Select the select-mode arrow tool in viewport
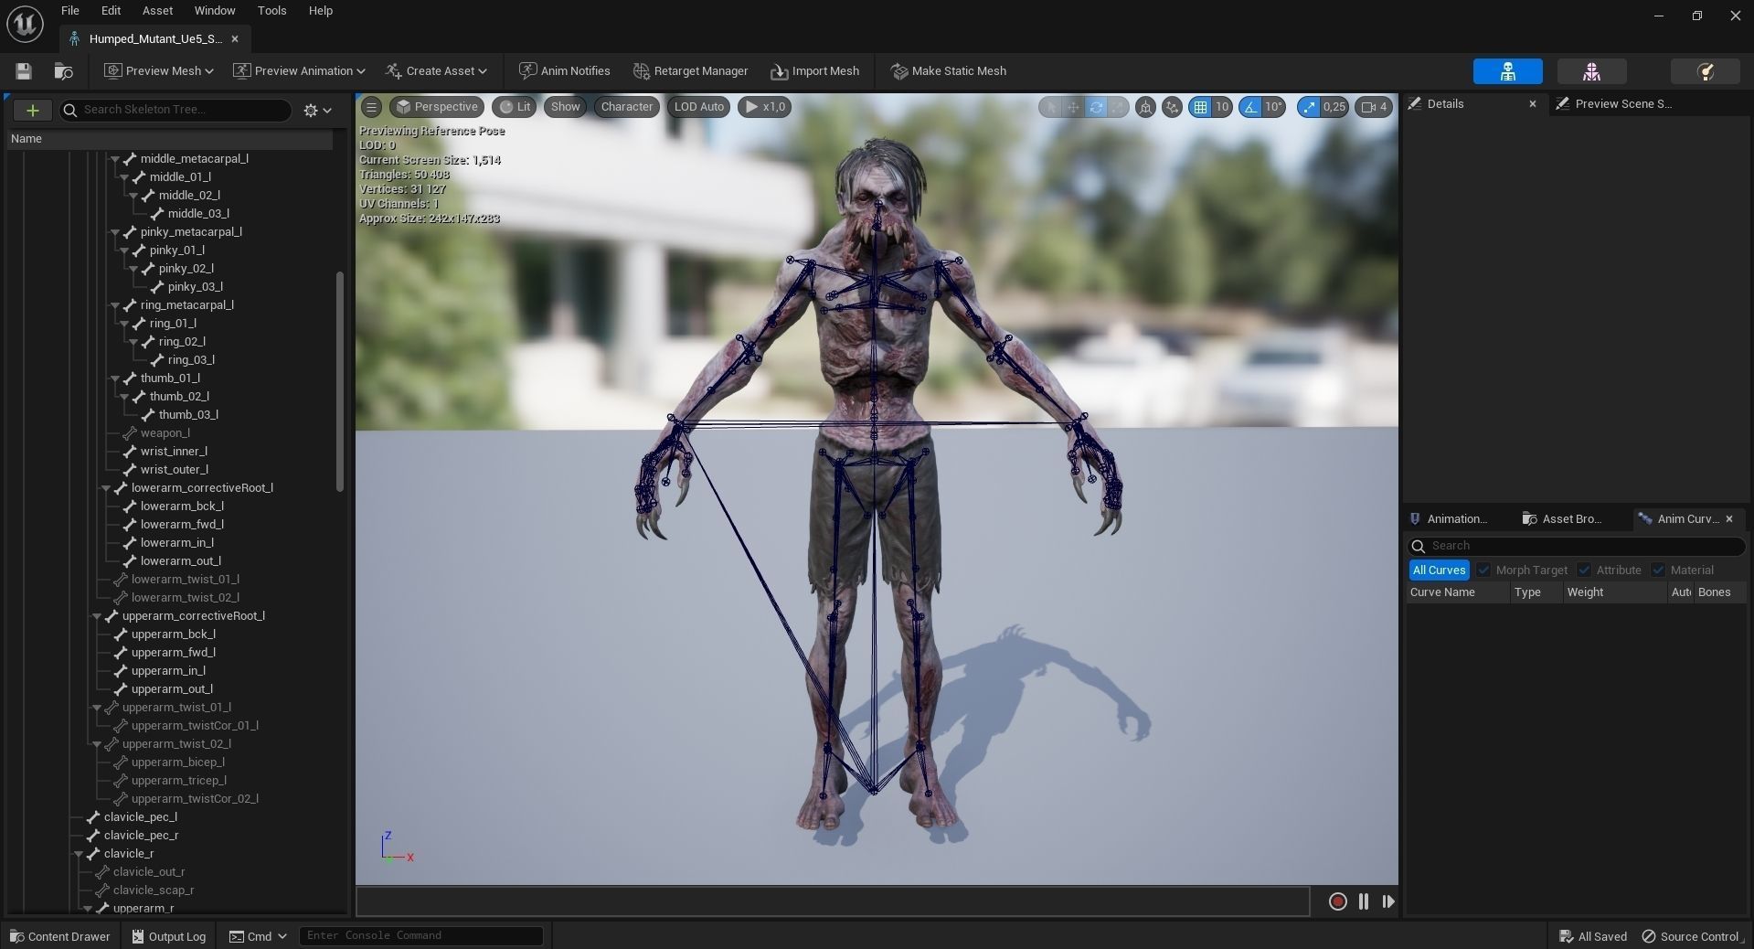1754x949 pixels. coord(1051,107)
